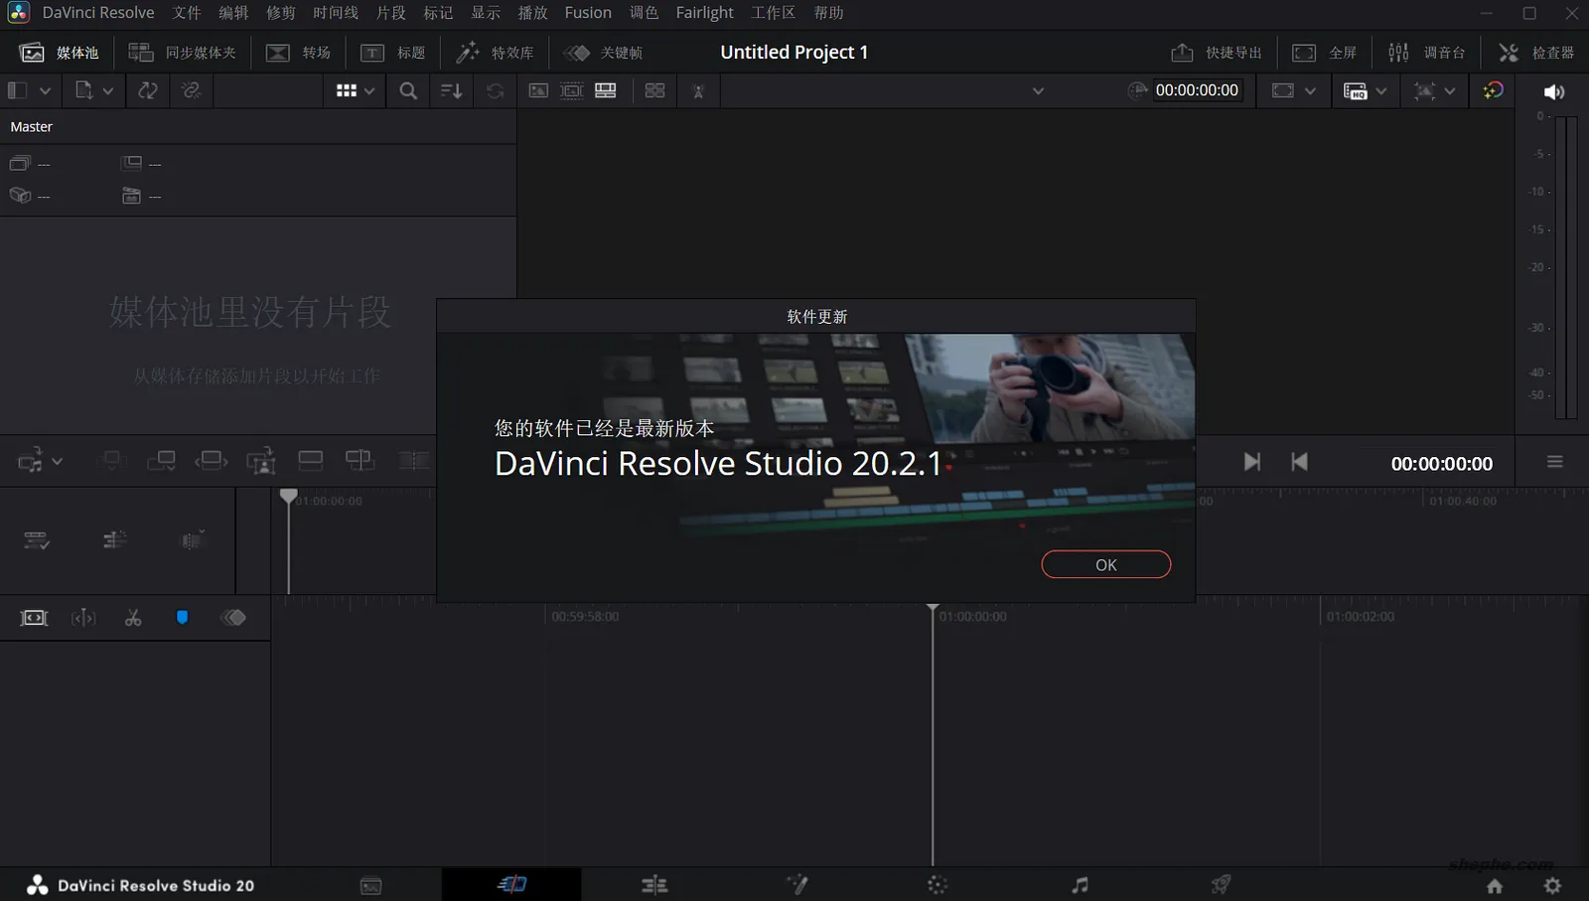Toggle the 检查器 inspector panel
Viewport: 1589px width, 901px height.
pyautogui.click(x=1536, y=53)
